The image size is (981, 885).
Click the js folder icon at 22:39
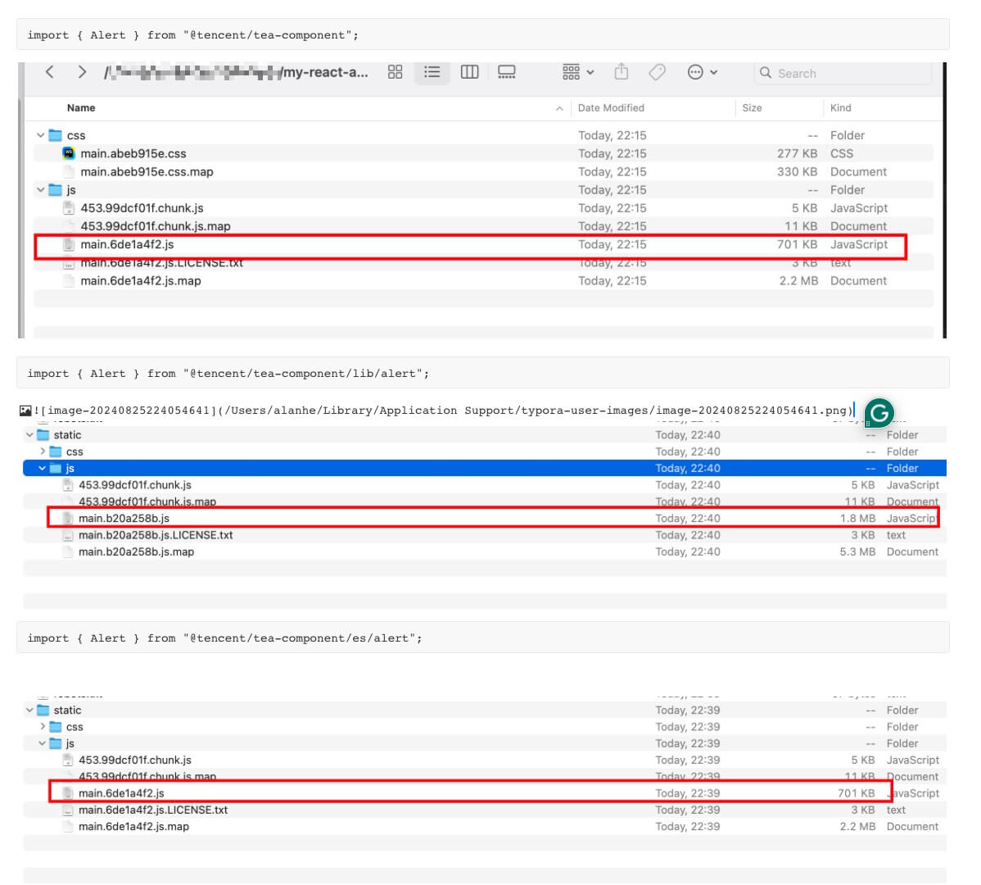pos(56,743)
